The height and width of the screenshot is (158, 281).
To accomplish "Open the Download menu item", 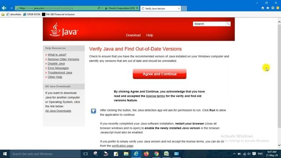I will click(x=133, y=35).
